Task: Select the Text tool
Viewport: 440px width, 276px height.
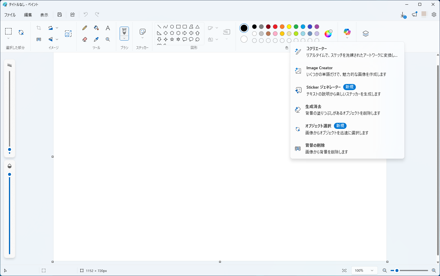Action: tap(108, 28)
